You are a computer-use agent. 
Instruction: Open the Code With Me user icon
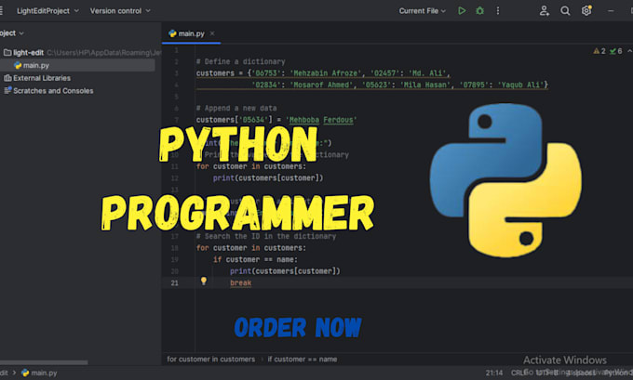coord(545,11)
